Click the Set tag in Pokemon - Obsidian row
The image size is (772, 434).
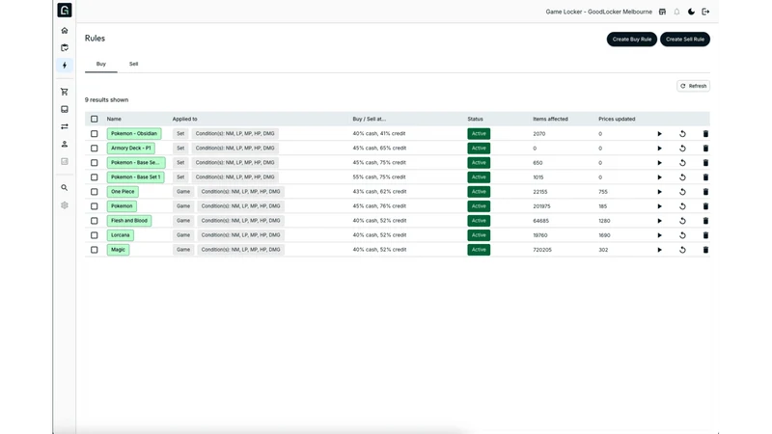coord(180,133)
